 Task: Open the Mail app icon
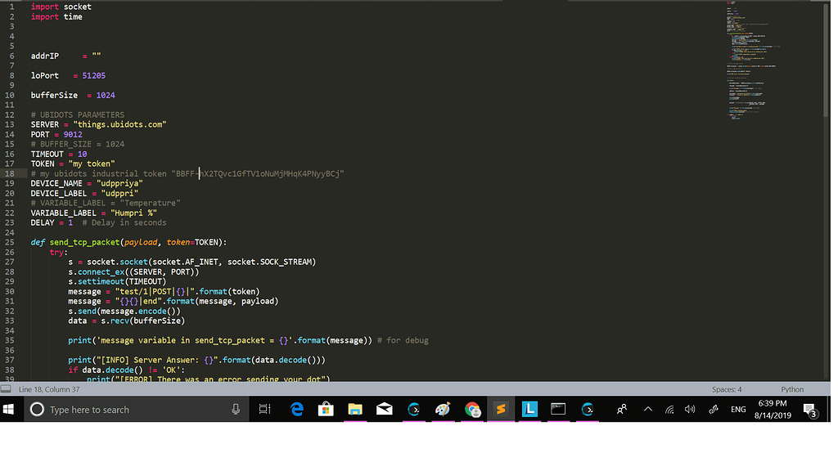385,409
